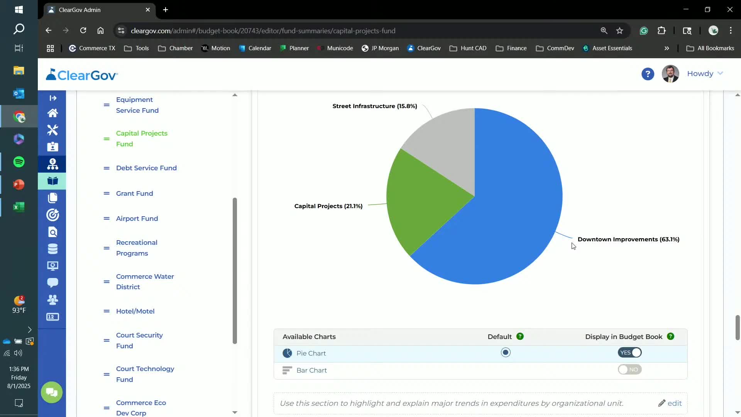Click the blue help question mark icon

648,74
